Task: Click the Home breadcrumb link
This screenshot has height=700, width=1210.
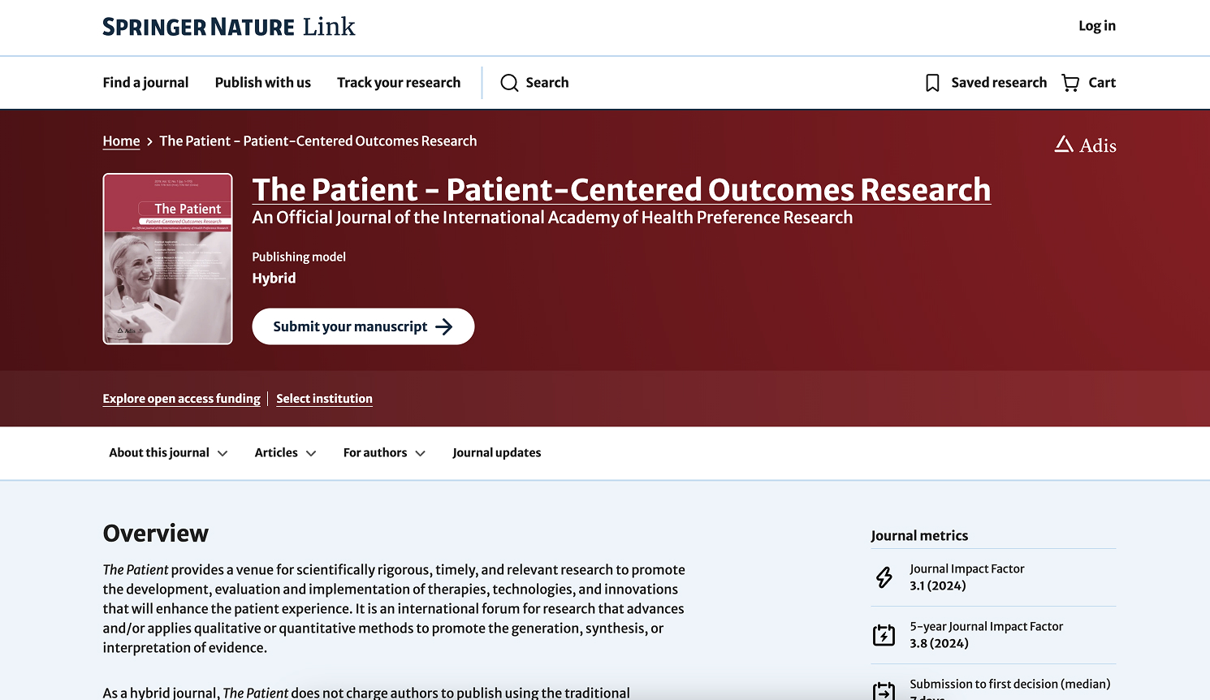Action: pos(121,141)
